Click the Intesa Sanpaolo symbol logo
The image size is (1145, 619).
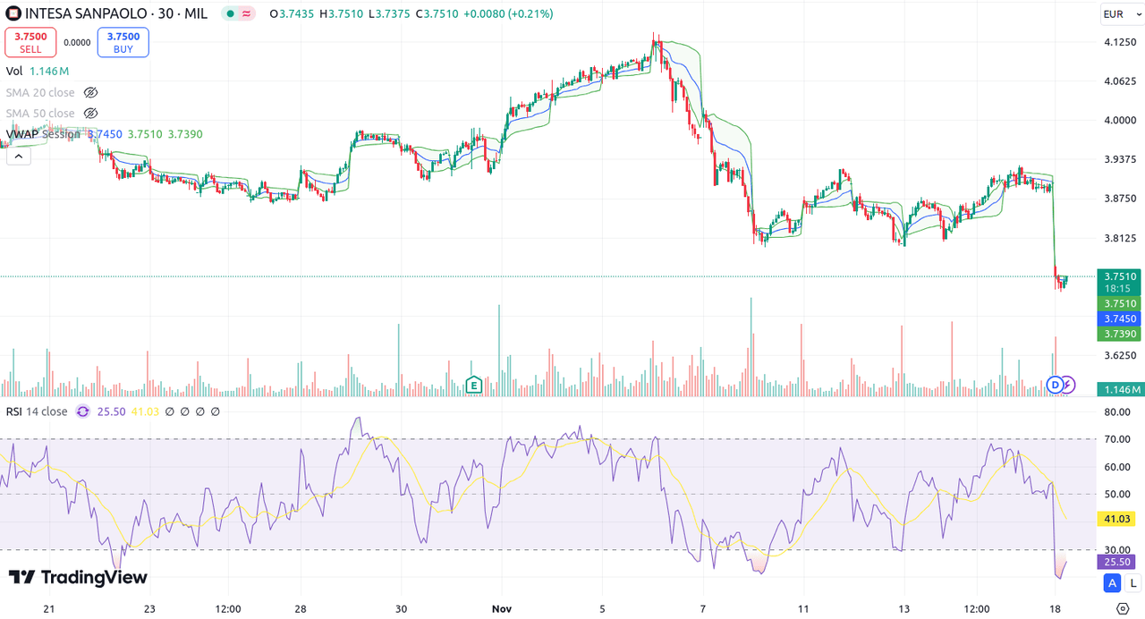click(x=13, y=13)
